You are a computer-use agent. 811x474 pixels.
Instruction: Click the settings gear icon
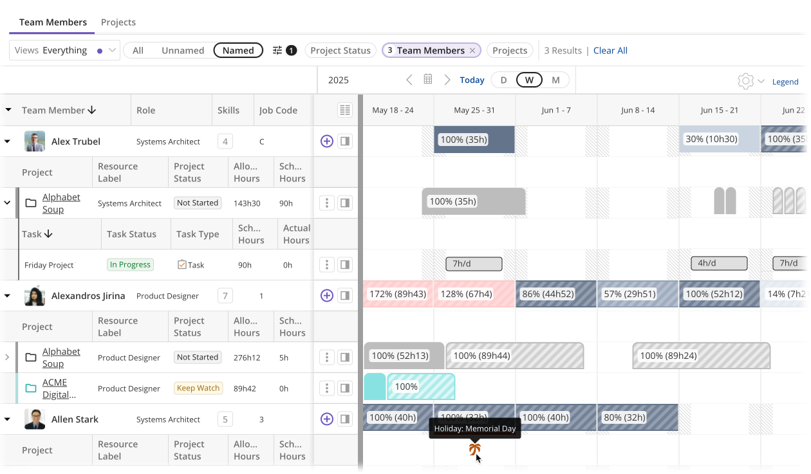tap(745, 81)
